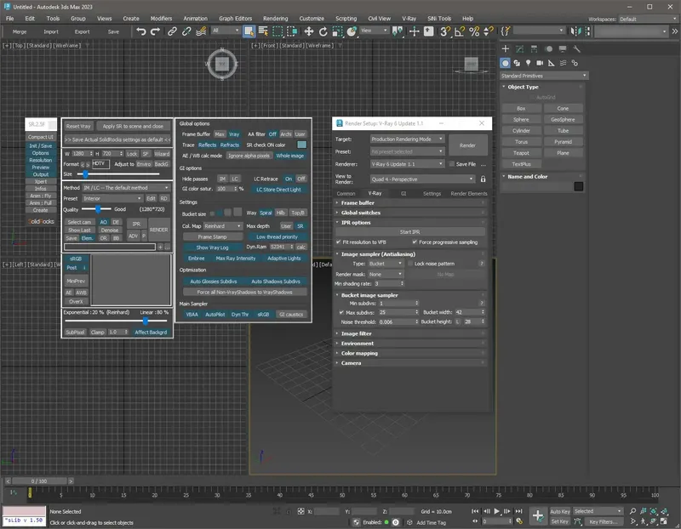Click the object color swatch in Name and Color
Screen dimensions: 681x529
pyautogui.click(x=579, y=187)
